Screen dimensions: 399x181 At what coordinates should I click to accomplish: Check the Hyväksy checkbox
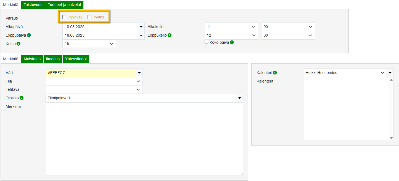[64, 17]
